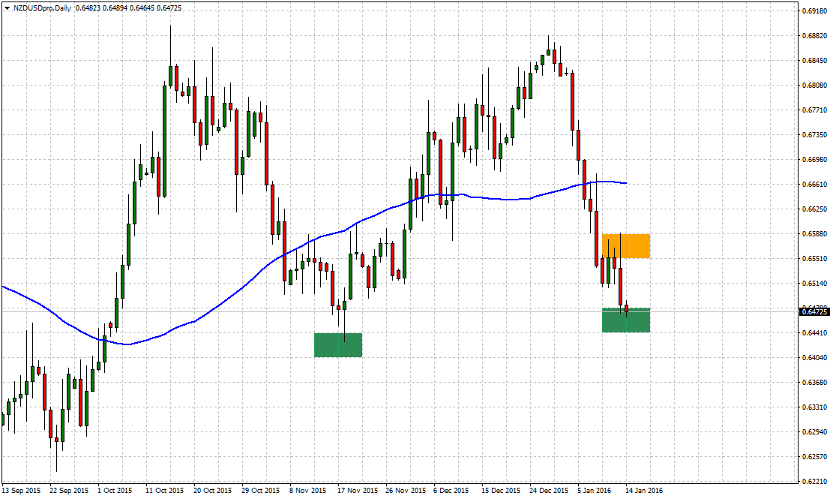This screenshot has height=499, width=830.
Task: Click the 0.62210 price level label
Action: click(814, 482)
